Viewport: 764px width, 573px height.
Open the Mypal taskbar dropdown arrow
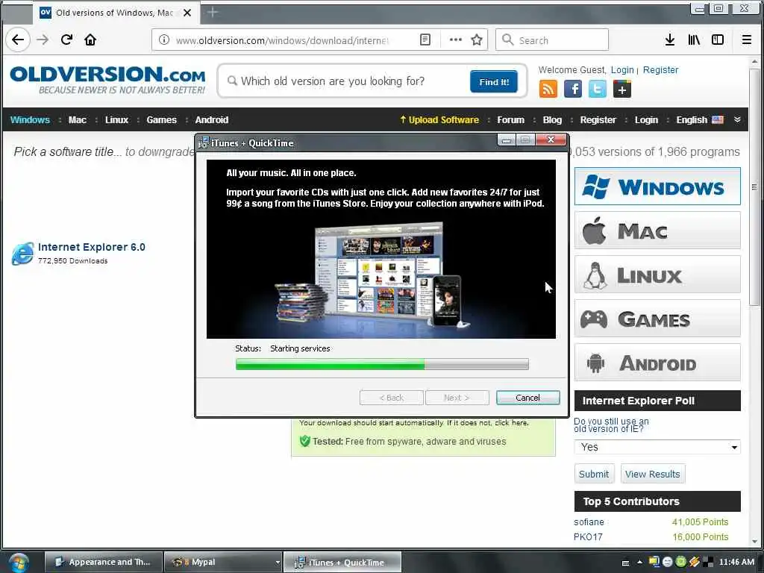pos(278,563)
